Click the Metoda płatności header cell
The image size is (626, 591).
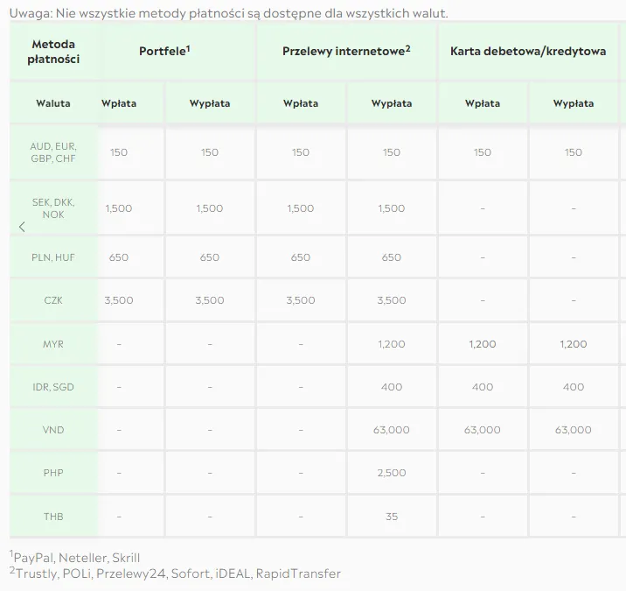[x=53, y=52]
